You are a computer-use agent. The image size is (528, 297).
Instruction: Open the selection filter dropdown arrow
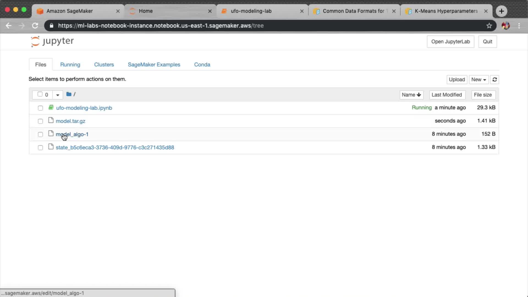(x=58, y=95)
